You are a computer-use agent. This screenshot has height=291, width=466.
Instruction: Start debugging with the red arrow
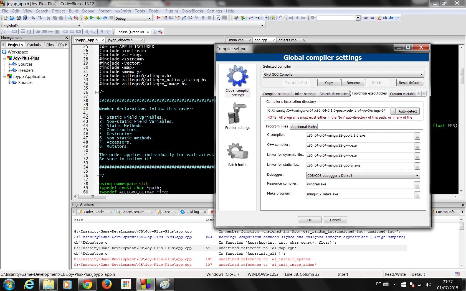(x=158, y=18)
